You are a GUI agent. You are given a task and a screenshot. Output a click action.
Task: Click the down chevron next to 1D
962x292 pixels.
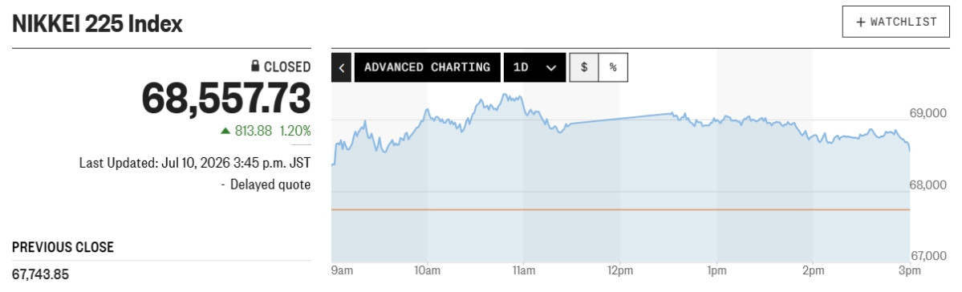point(551,68)
